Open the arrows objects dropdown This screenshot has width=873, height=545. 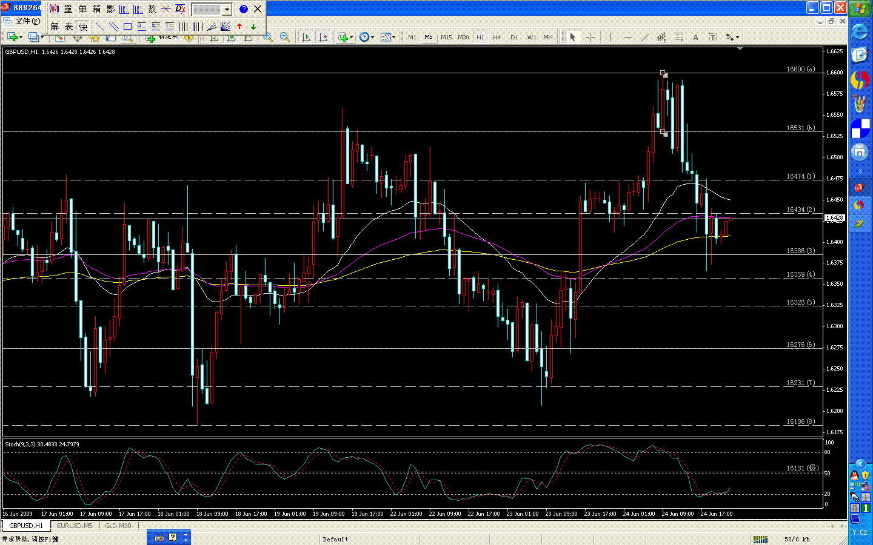point(732,37)
